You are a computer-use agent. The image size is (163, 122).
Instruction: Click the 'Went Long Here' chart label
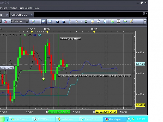point(70,39)
